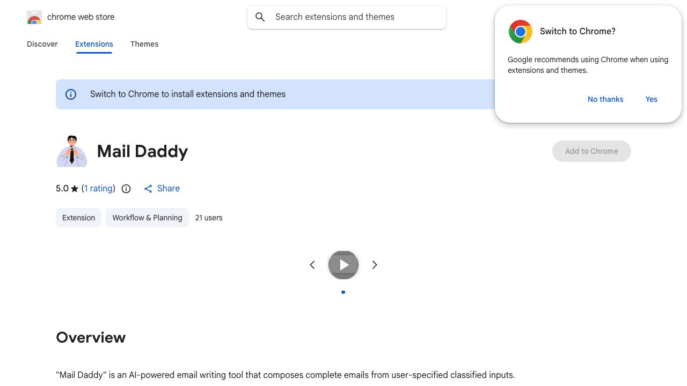Open the Discover tab
This screenshot has height=386, width=687.
coord(42,44)
